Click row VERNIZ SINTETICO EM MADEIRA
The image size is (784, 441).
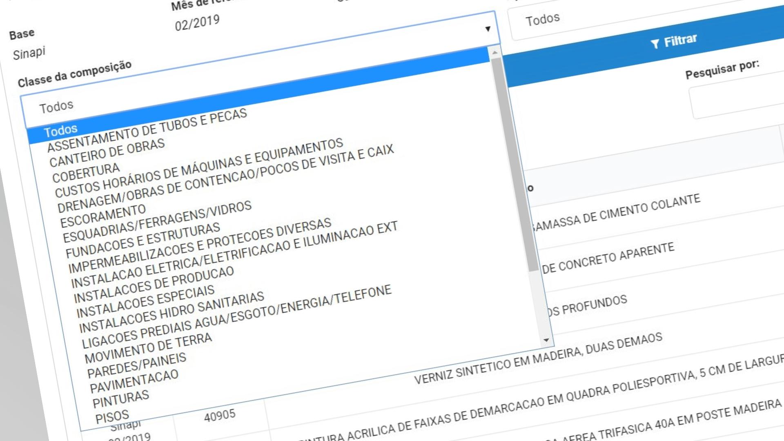click(538, 358)
